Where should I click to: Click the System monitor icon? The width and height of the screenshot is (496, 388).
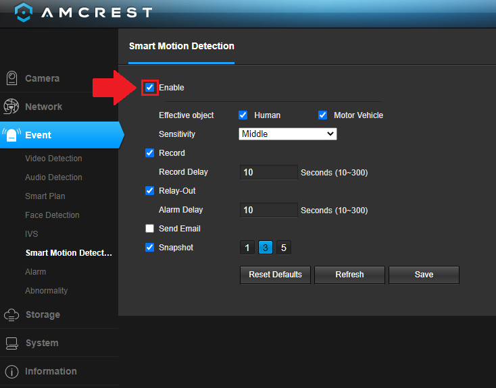click(11, 343)
